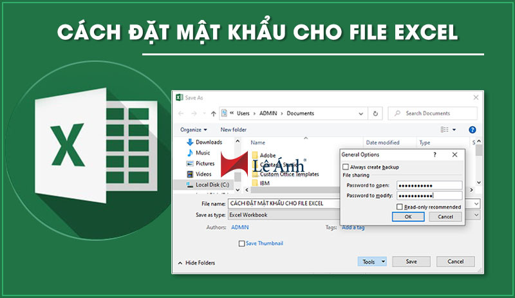Click General Options help question mark

(435, 154)
